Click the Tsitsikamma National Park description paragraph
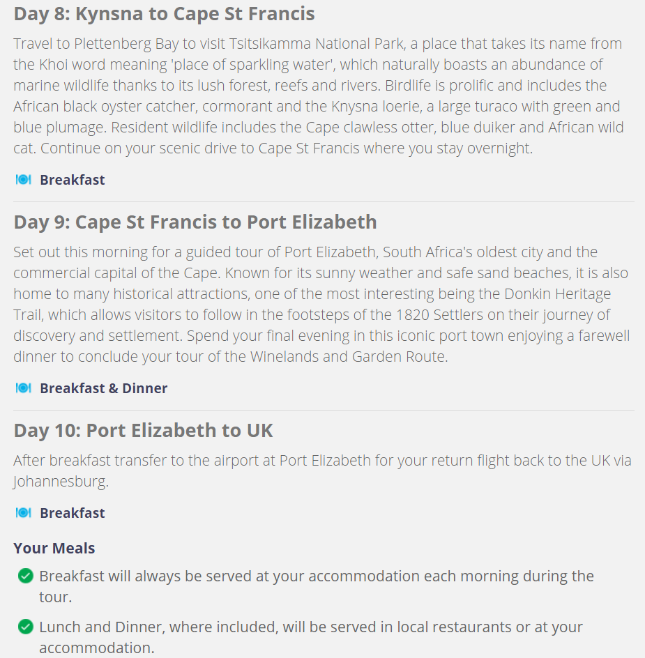Viewport: 645px width, 658px height. click(318, 95)
